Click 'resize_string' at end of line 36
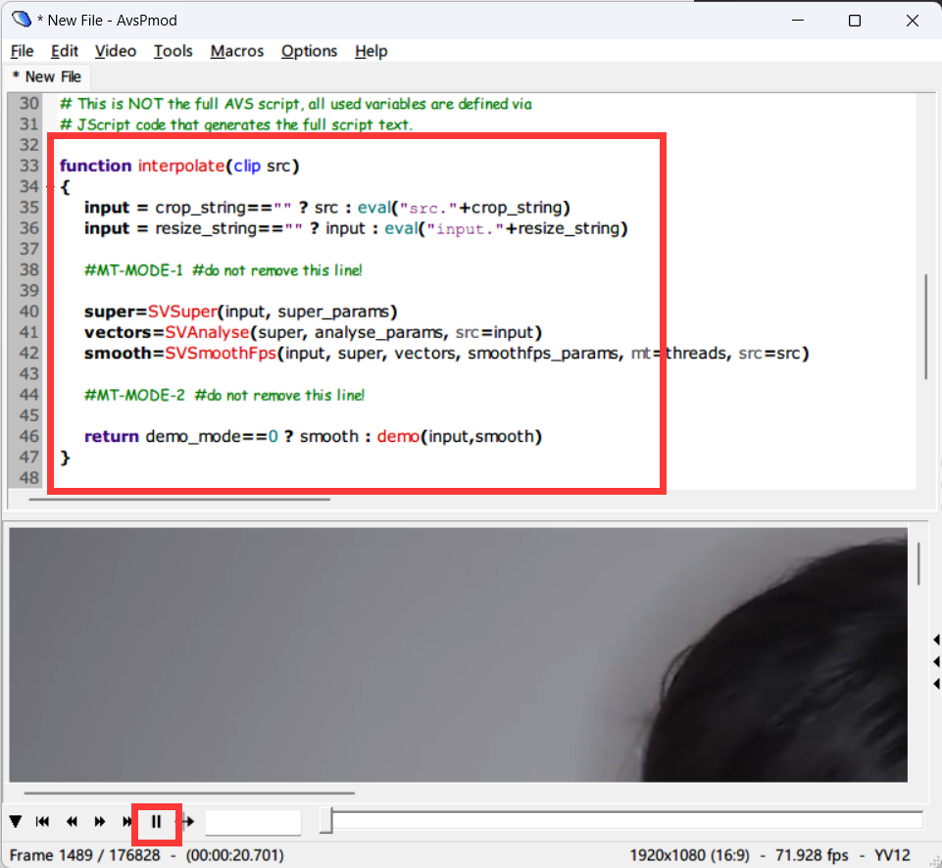Screen dimensions: 942x868 569,228
